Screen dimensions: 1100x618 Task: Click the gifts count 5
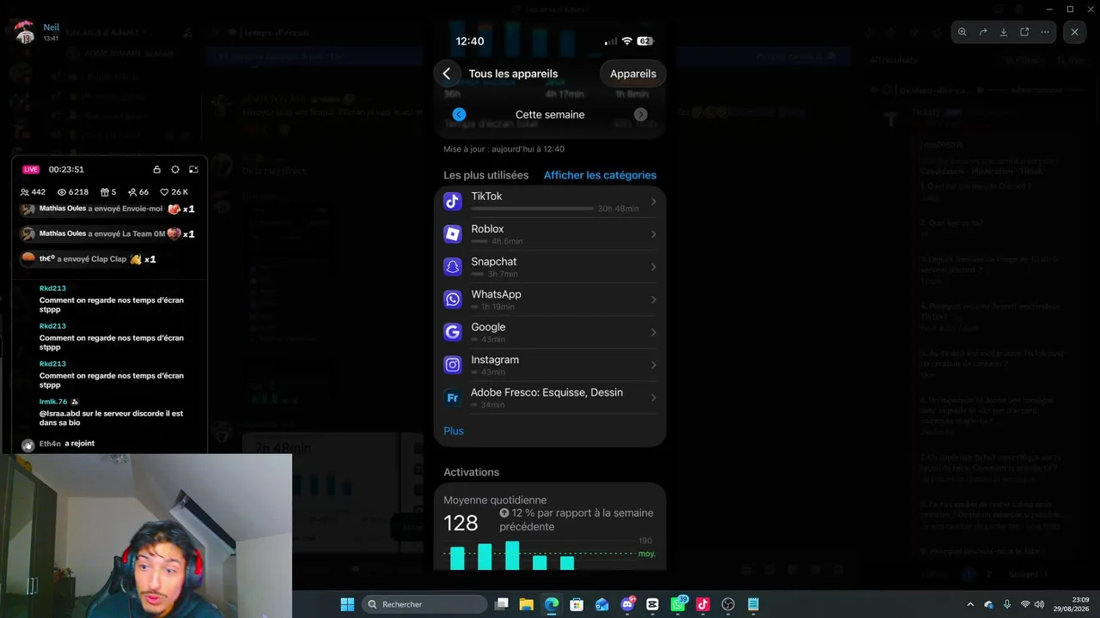108,192
